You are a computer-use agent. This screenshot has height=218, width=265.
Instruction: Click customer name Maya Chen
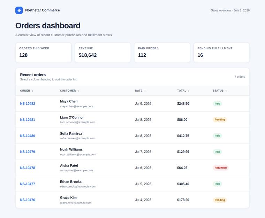[x=69, y=101]
